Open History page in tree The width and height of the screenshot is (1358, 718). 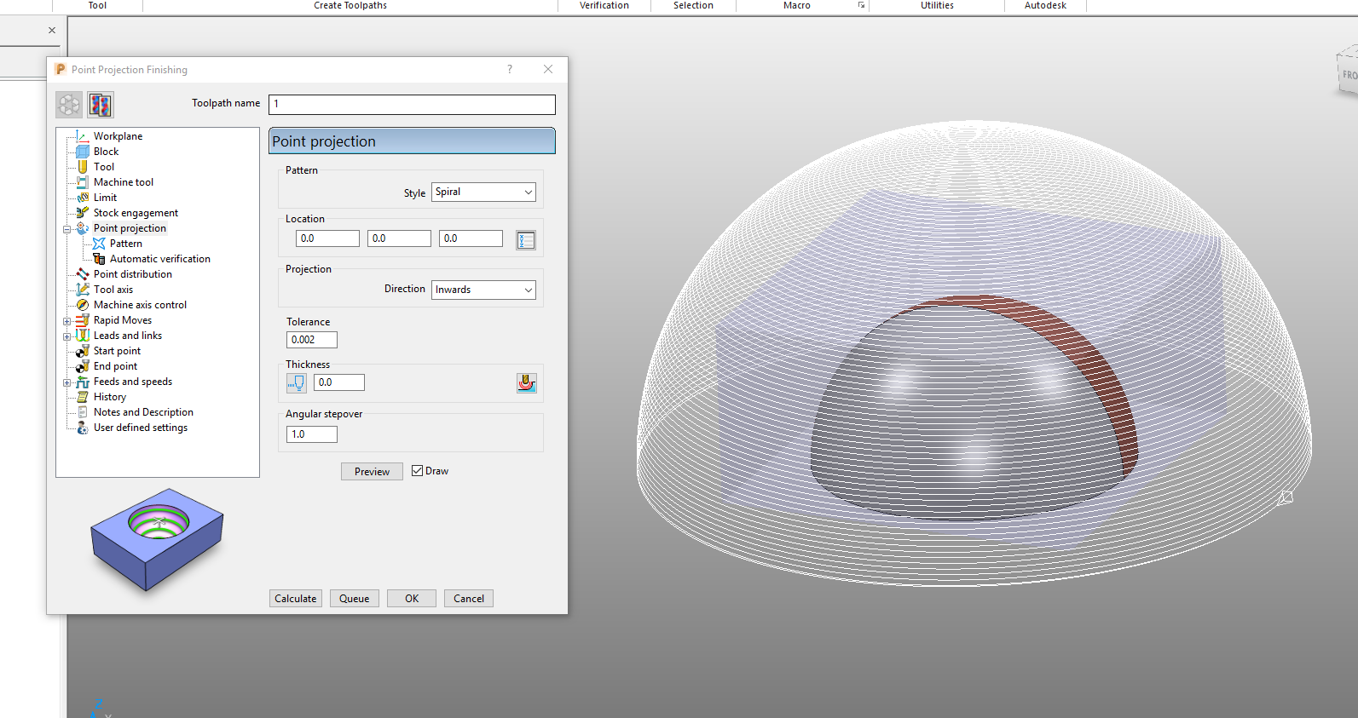tap(109, 397)
